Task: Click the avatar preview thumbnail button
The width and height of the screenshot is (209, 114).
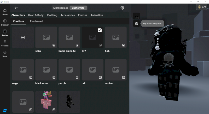Action: pos(136,16)
